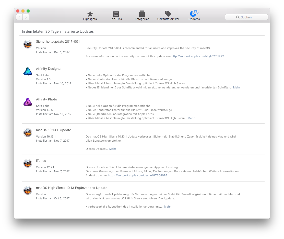Click the Gekaufte Artikel tab label
284x239 pixels.
[168, 19]
